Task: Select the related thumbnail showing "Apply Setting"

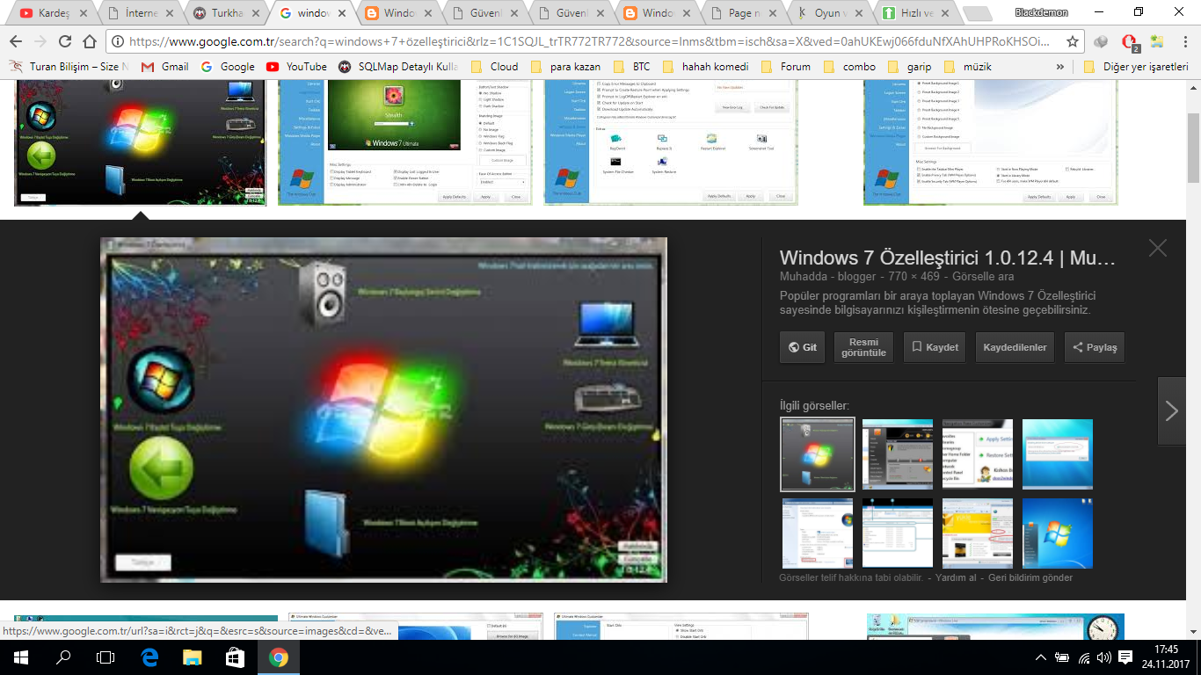Action: (977, 454)
